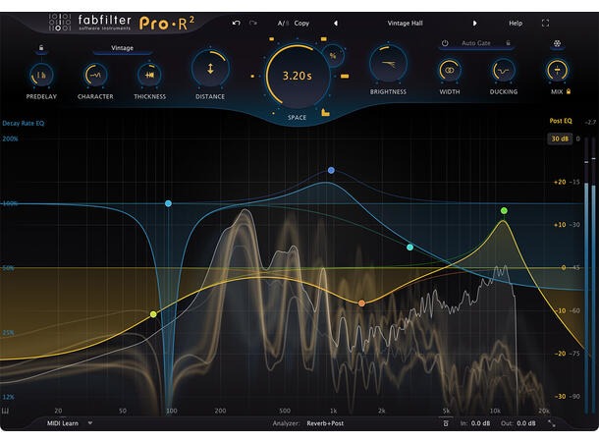The image size is (599, 442).
Task: Open the Analyzer Reverb+Post menu
Action: coord(325,423)
